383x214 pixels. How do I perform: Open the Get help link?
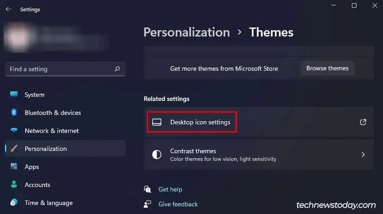[170, 189]
